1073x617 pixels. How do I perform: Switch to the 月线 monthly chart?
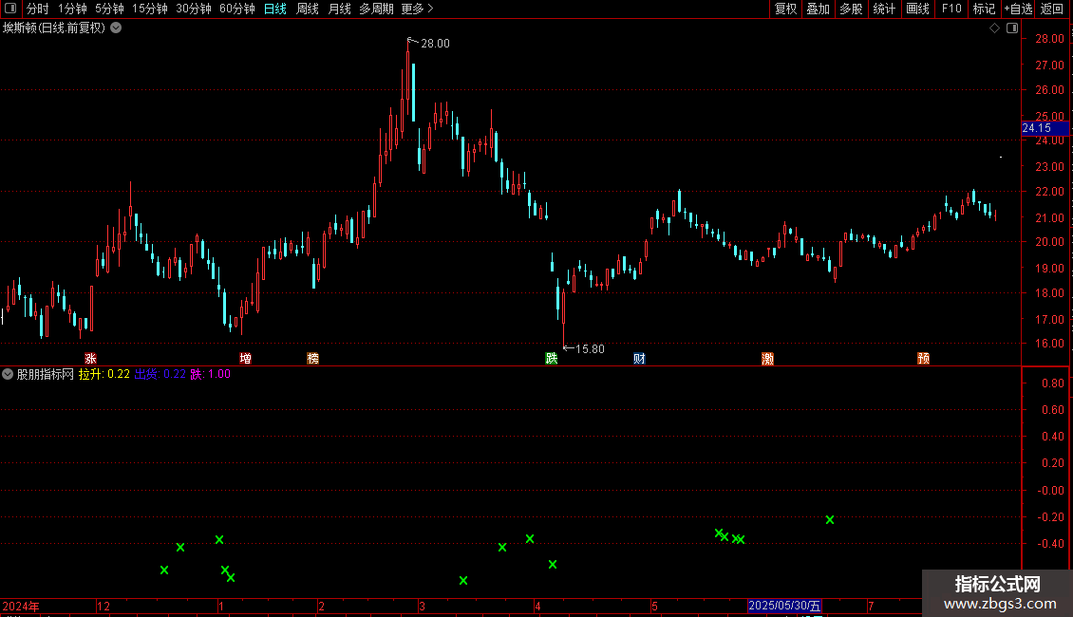click(x=339, y=9)
